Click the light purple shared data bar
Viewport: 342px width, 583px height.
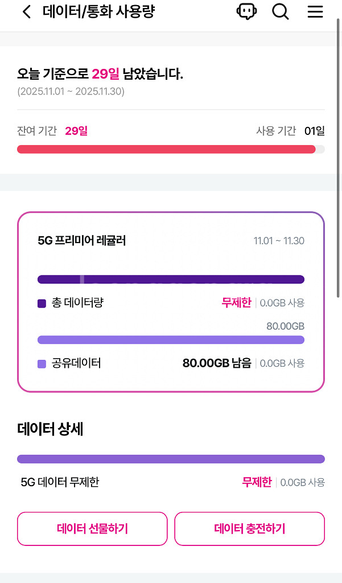[171, 339]
